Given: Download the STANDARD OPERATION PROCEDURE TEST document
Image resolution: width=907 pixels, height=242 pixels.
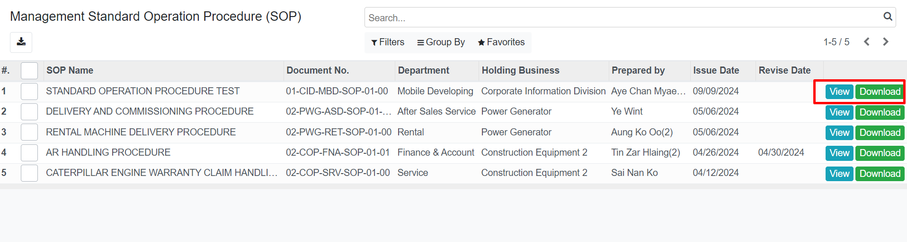Looking at the screenshot, I should tap(880, 92).
